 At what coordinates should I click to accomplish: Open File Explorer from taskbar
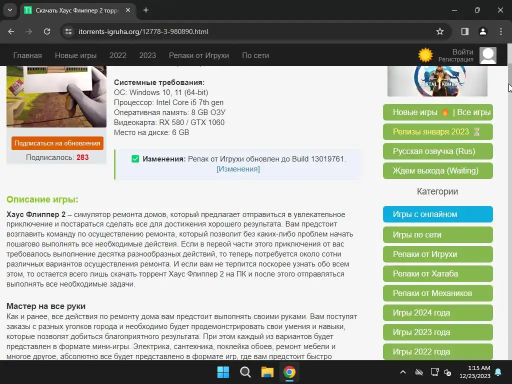[267, 372]
